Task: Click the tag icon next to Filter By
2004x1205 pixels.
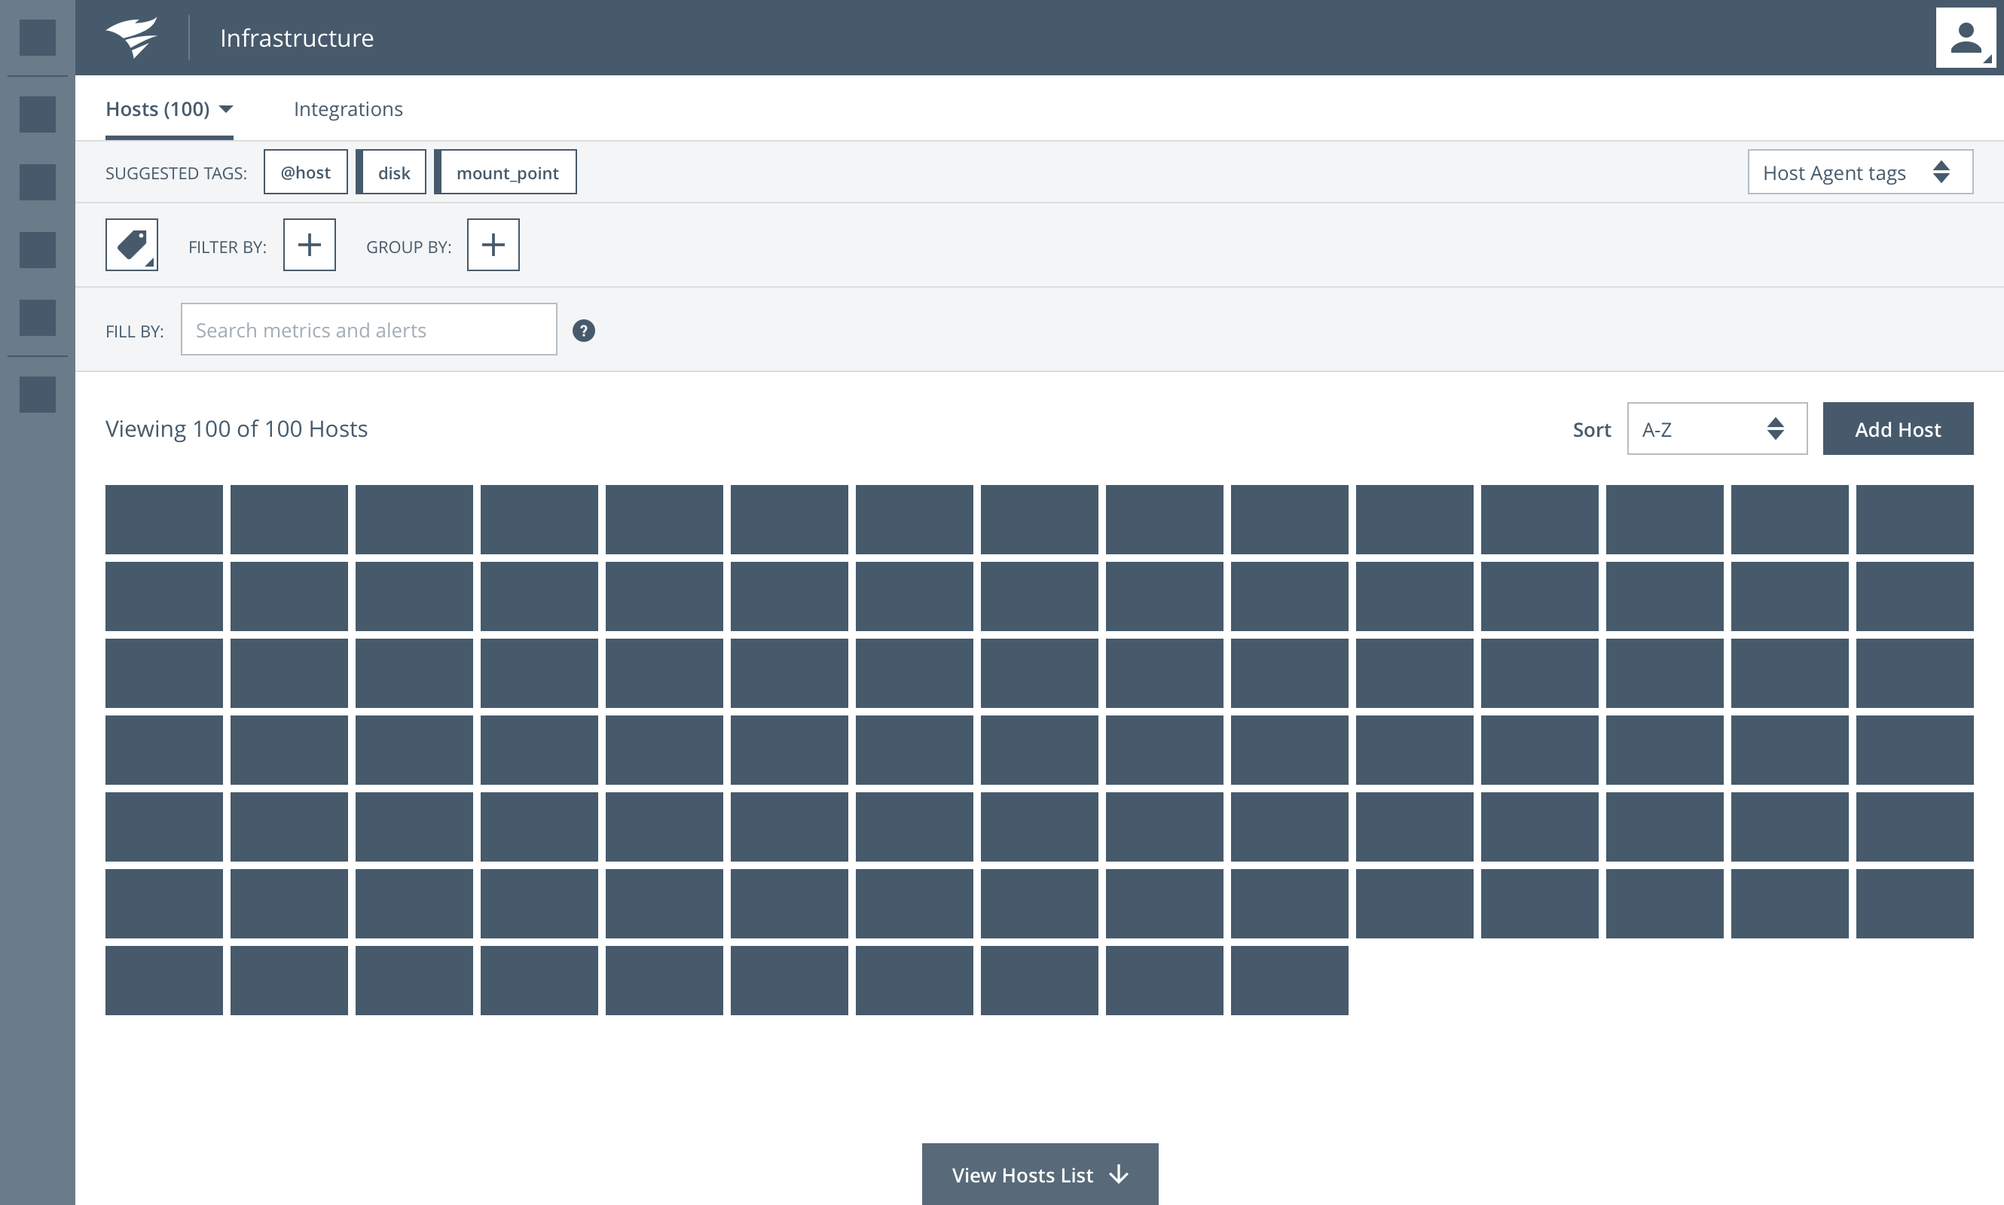Action: click(x=132, y=245)
